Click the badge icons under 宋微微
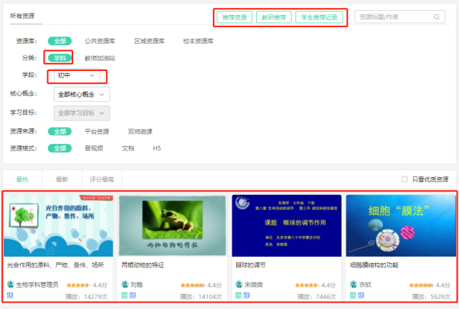The width and height of the screenshot is (459, 309). (x=242, y=295)
